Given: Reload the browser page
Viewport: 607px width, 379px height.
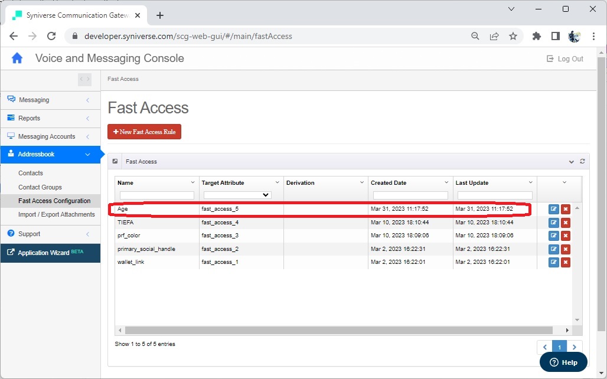Looking at the screenshot, I should click(51, 36).
